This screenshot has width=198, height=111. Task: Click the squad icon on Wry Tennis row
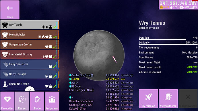tap(51, 27)
